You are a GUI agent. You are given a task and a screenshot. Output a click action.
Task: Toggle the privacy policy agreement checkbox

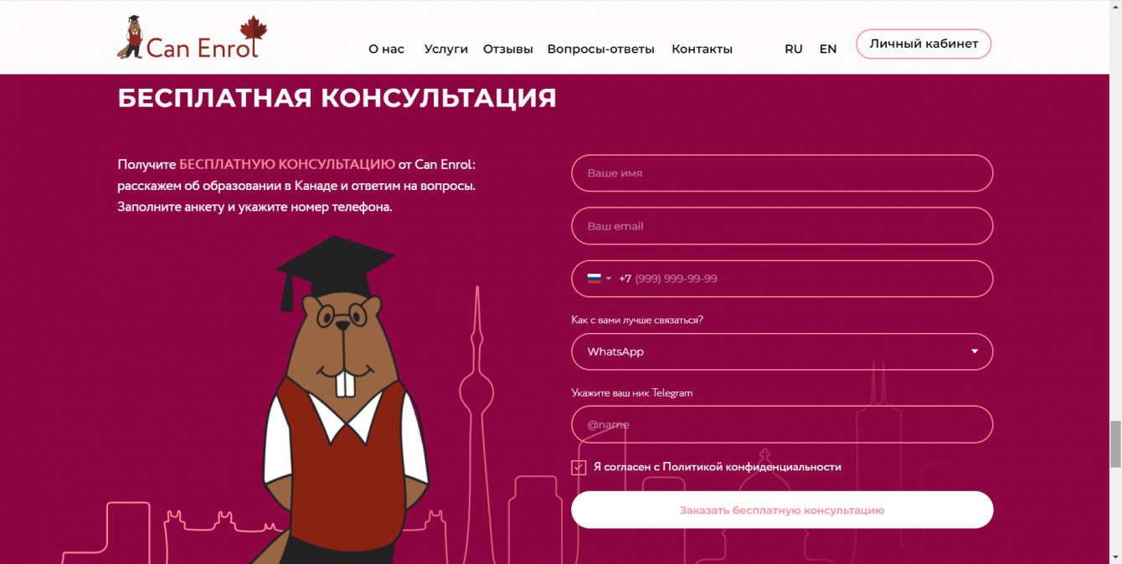(579, 467)
